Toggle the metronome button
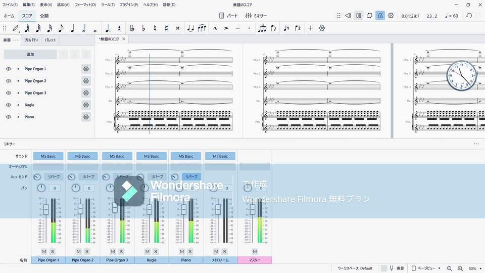The image size is (485, 273). [x=380, y=16]
